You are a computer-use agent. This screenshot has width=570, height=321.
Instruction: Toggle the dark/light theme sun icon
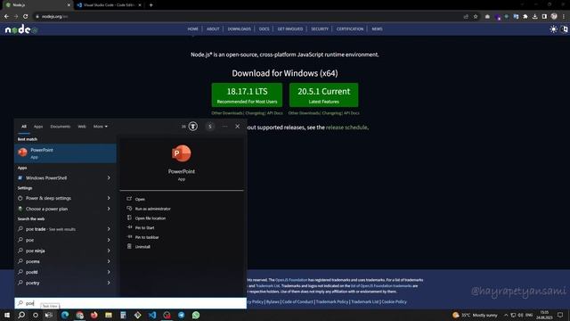(x=553, y=29)
